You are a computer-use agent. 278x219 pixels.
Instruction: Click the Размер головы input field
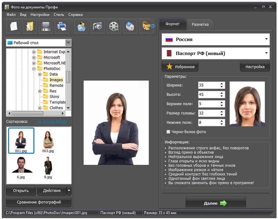click(209, 113)
